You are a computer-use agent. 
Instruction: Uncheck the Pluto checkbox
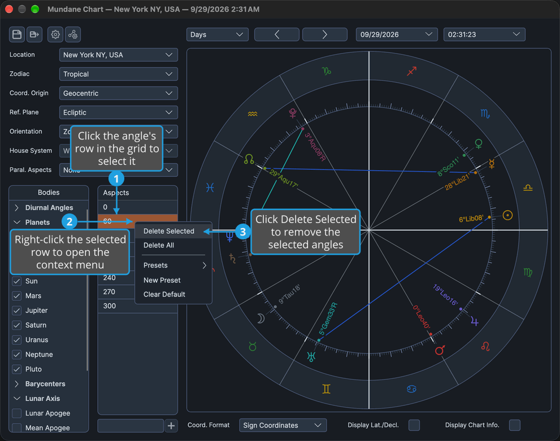[17, 369]
